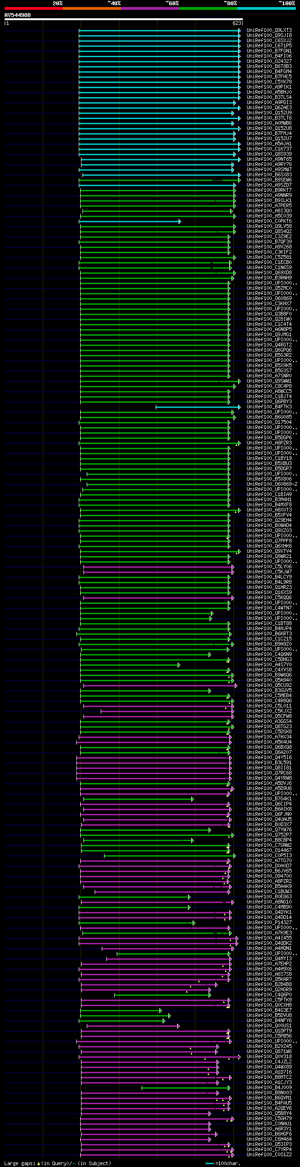View hit UniRef100_Q4QDK2
The height and width of the screenshot is (1167, 300).
coord(269,943)
